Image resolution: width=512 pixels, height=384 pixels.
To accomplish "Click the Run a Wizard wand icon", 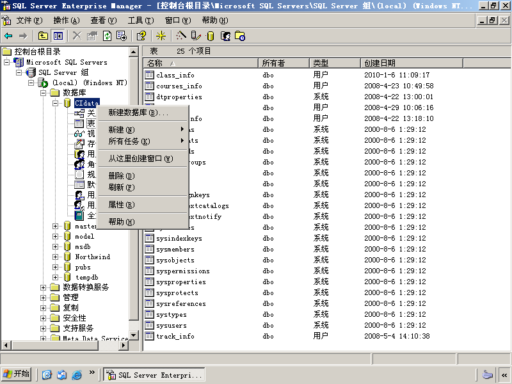I will [x=181, y=36].
